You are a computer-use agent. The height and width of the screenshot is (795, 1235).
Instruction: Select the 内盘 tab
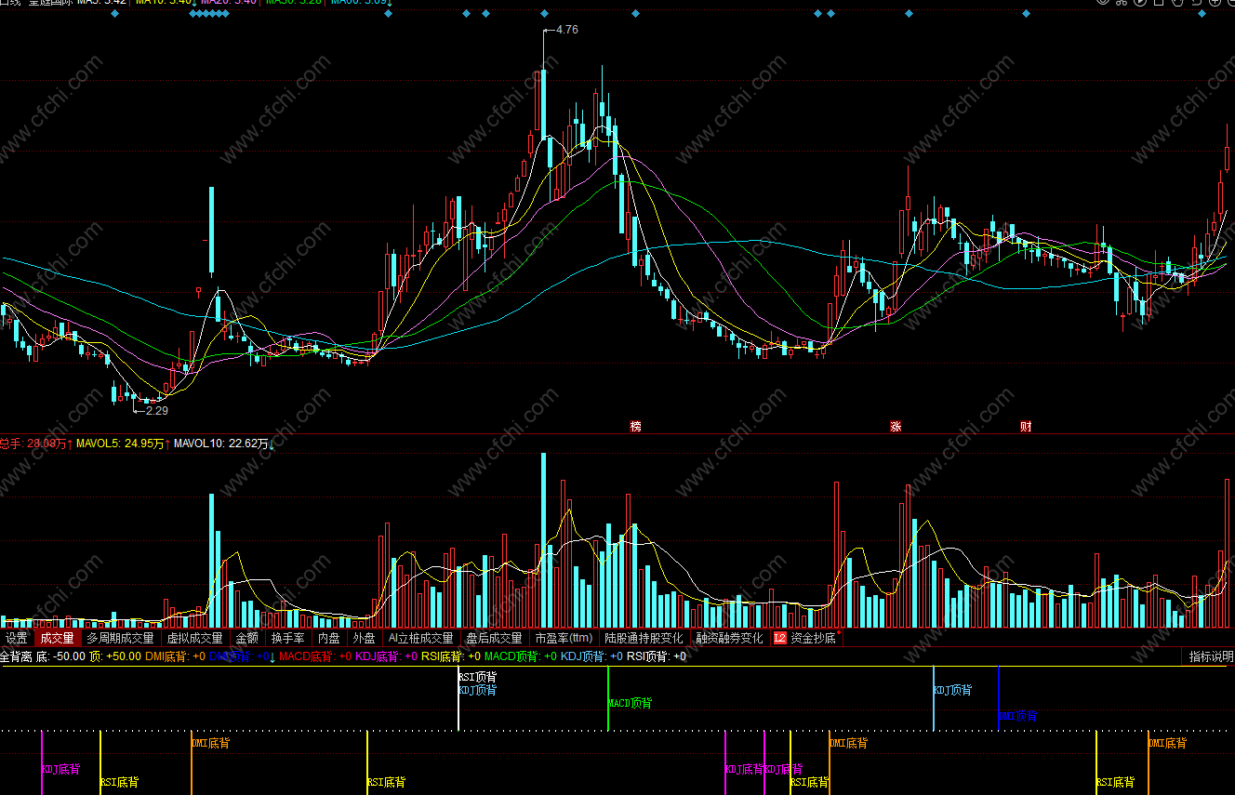pos(329,638)
